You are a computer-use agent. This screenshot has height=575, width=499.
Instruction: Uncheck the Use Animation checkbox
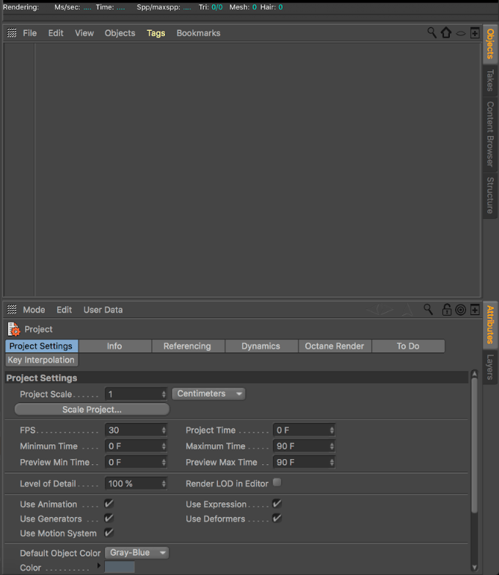click(109, 504)
